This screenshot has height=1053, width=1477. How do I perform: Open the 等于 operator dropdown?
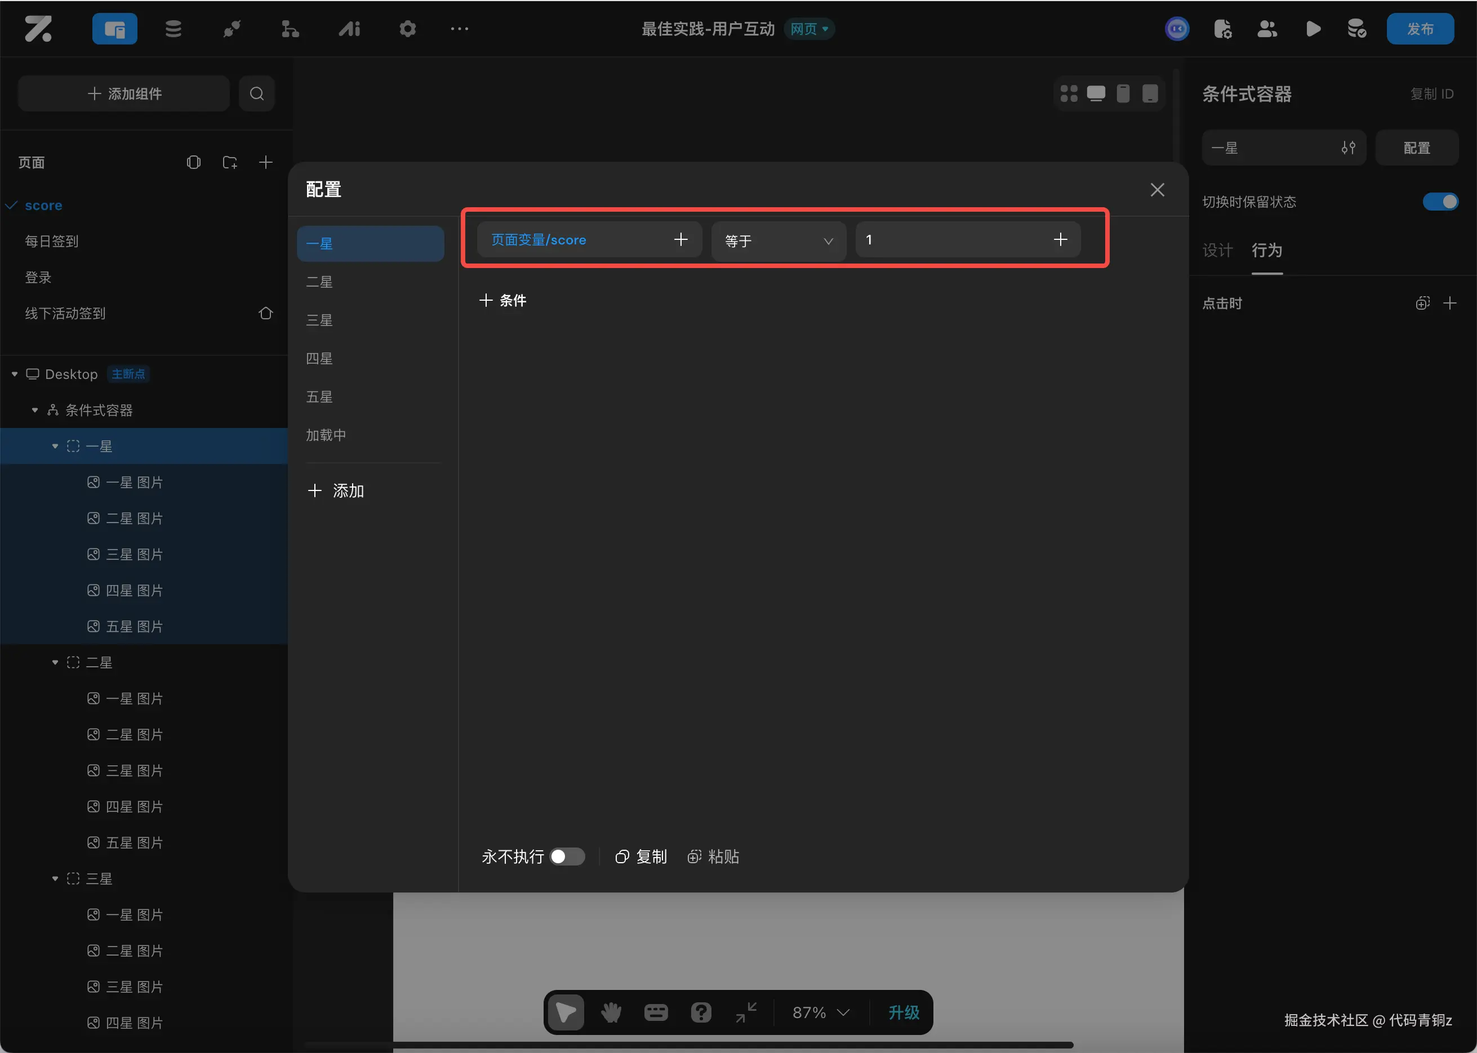pos(778,240)
